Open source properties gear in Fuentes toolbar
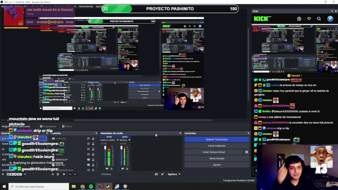338x190 pixels. [x=64, y=174]
